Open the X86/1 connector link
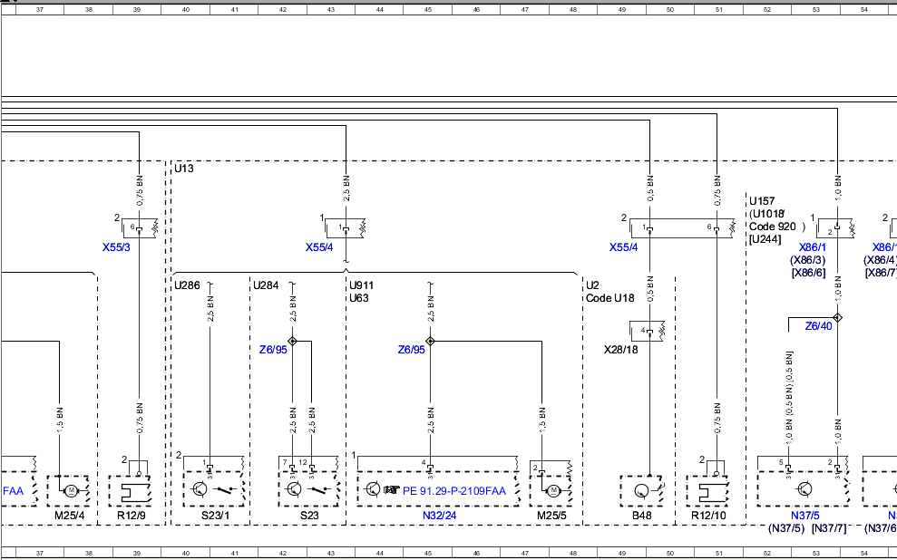Image resolution: width=897 pixels, height=560 pixels. click(x=813, y=247)
